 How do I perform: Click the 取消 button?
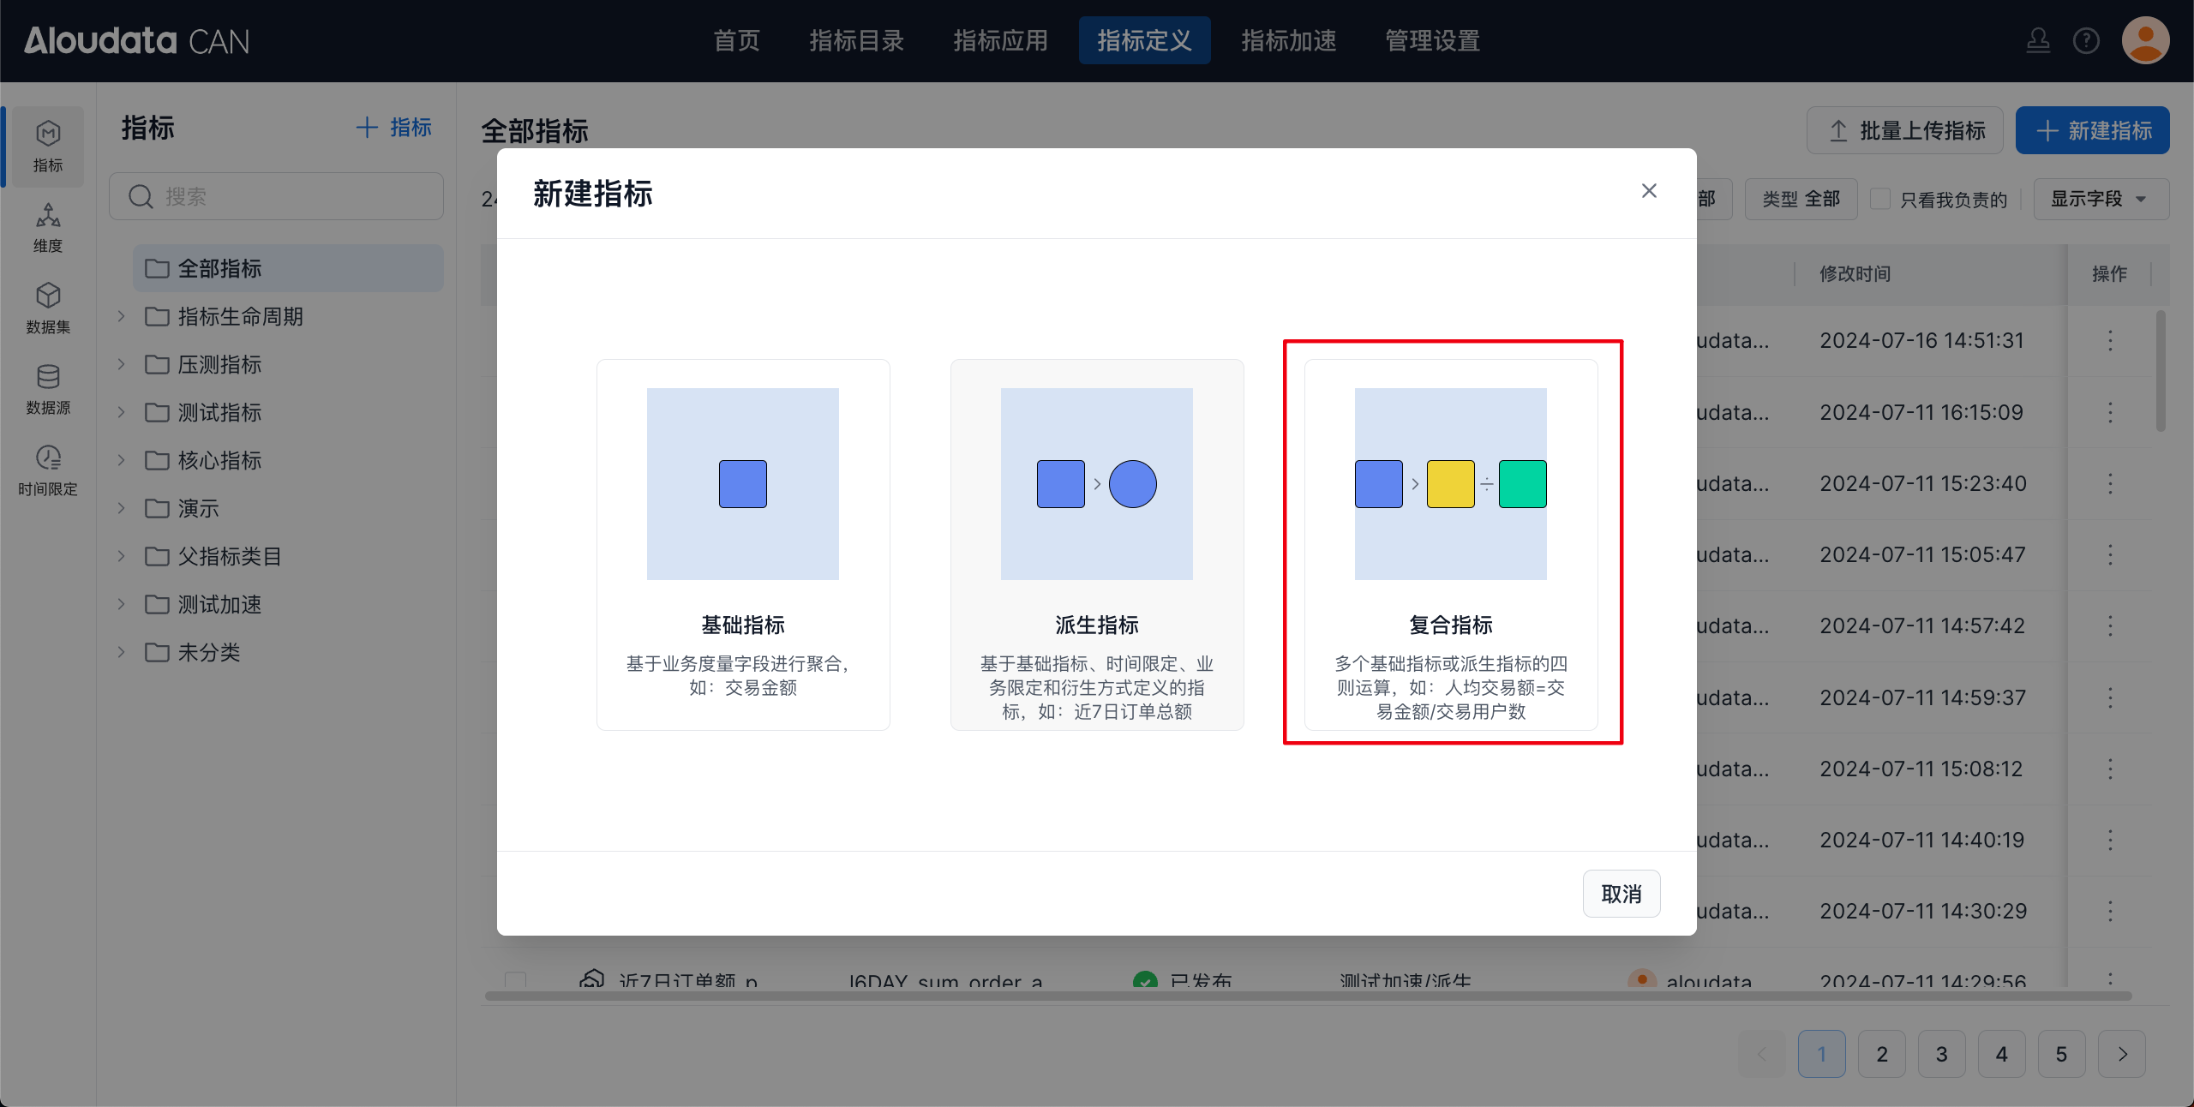pyautogui.click(x=1621, y=894)
